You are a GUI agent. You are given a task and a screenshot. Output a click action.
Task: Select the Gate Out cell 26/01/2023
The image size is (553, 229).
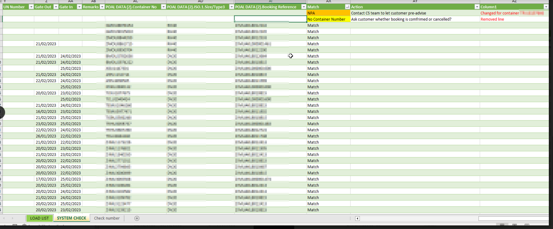pos(46,136)
